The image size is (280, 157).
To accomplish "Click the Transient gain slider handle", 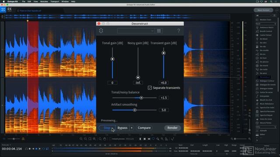I will (163, 53).
